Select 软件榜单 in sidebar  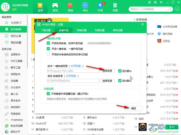pyautogui.click(x=14, y=29)
